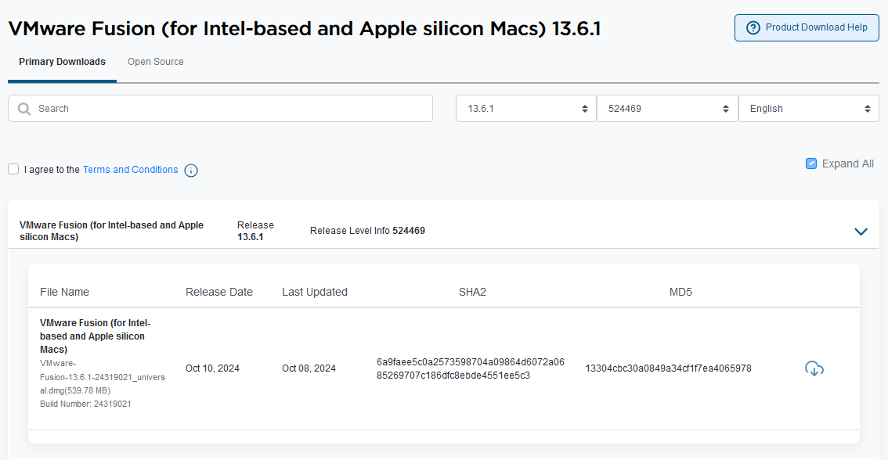This screenshot has width=888, height=460.
Task: Click the VMware Fusion section header title
Action: coord(111,231)
